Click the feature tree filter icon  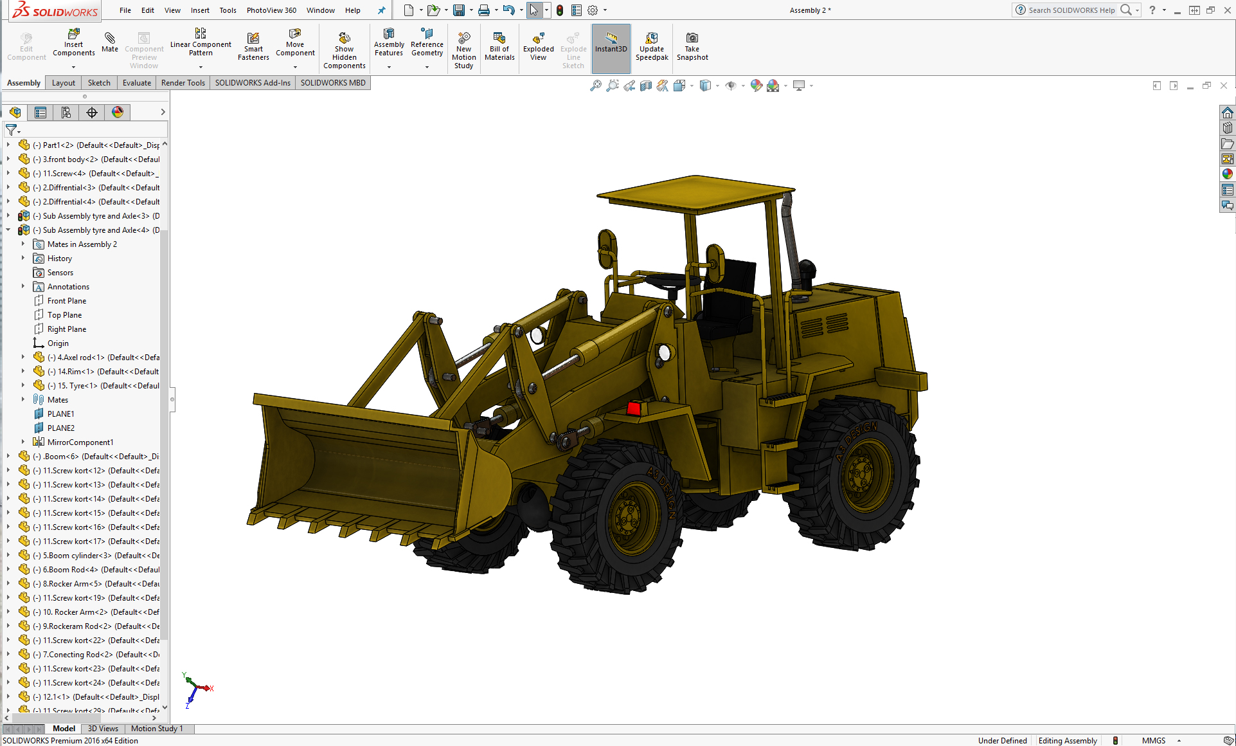tap(12, 130)
